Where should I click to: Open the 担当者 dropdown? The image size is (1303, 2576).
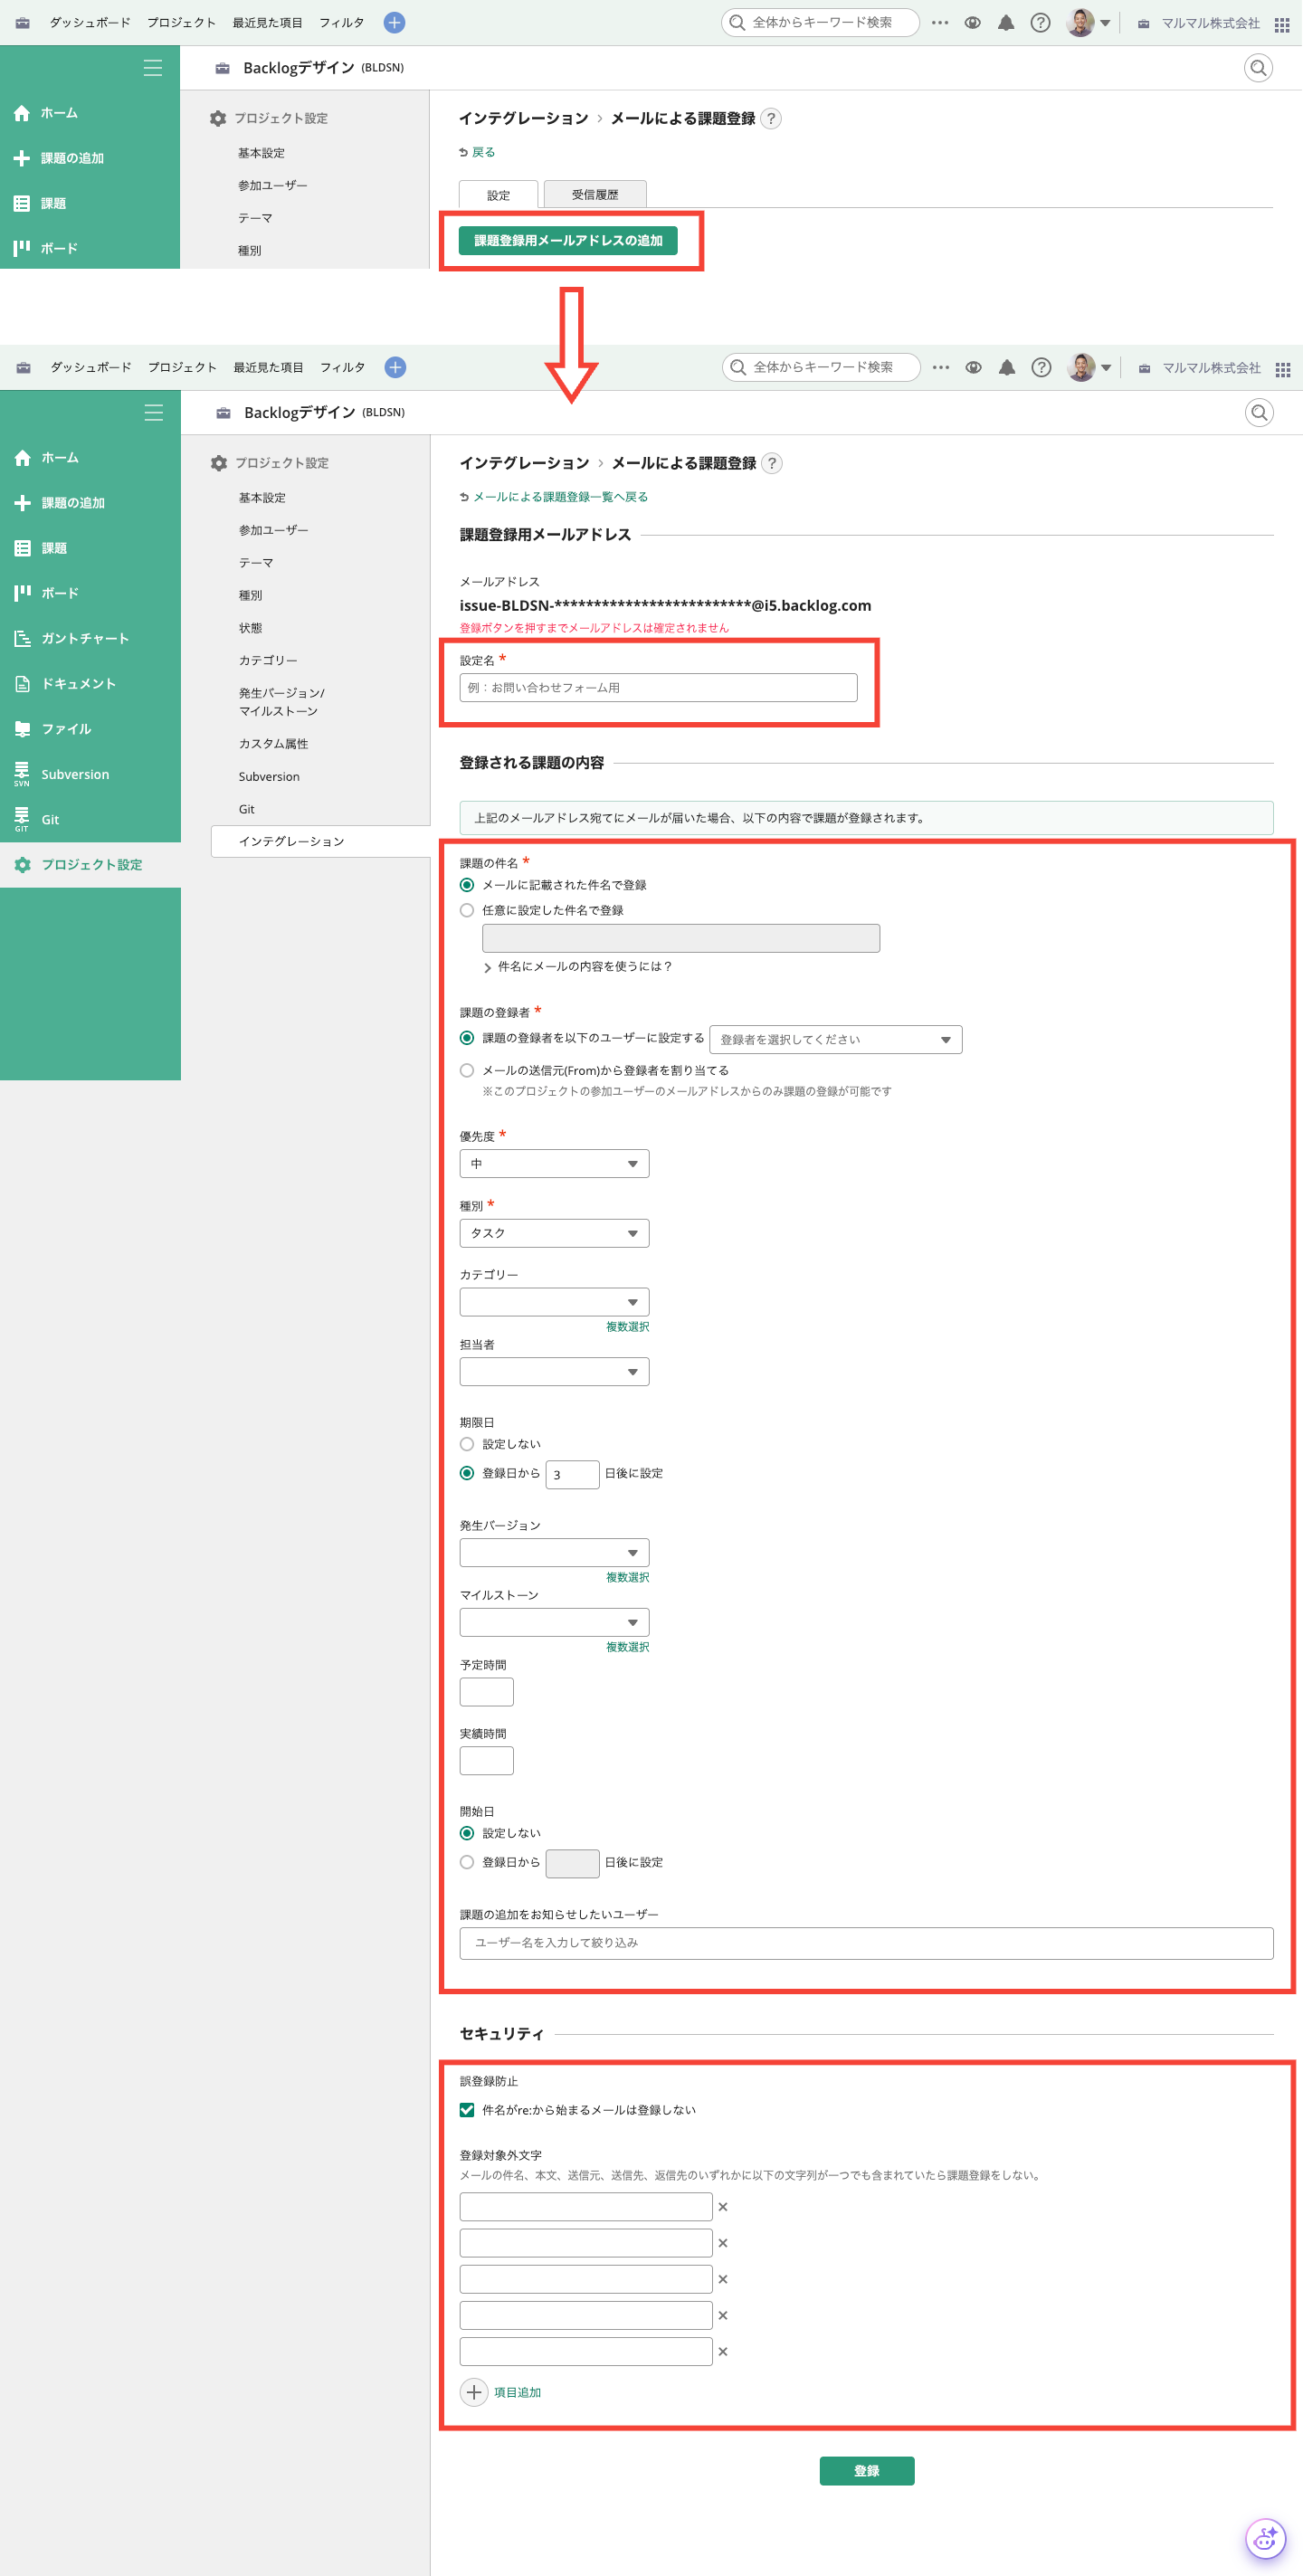555,1371
